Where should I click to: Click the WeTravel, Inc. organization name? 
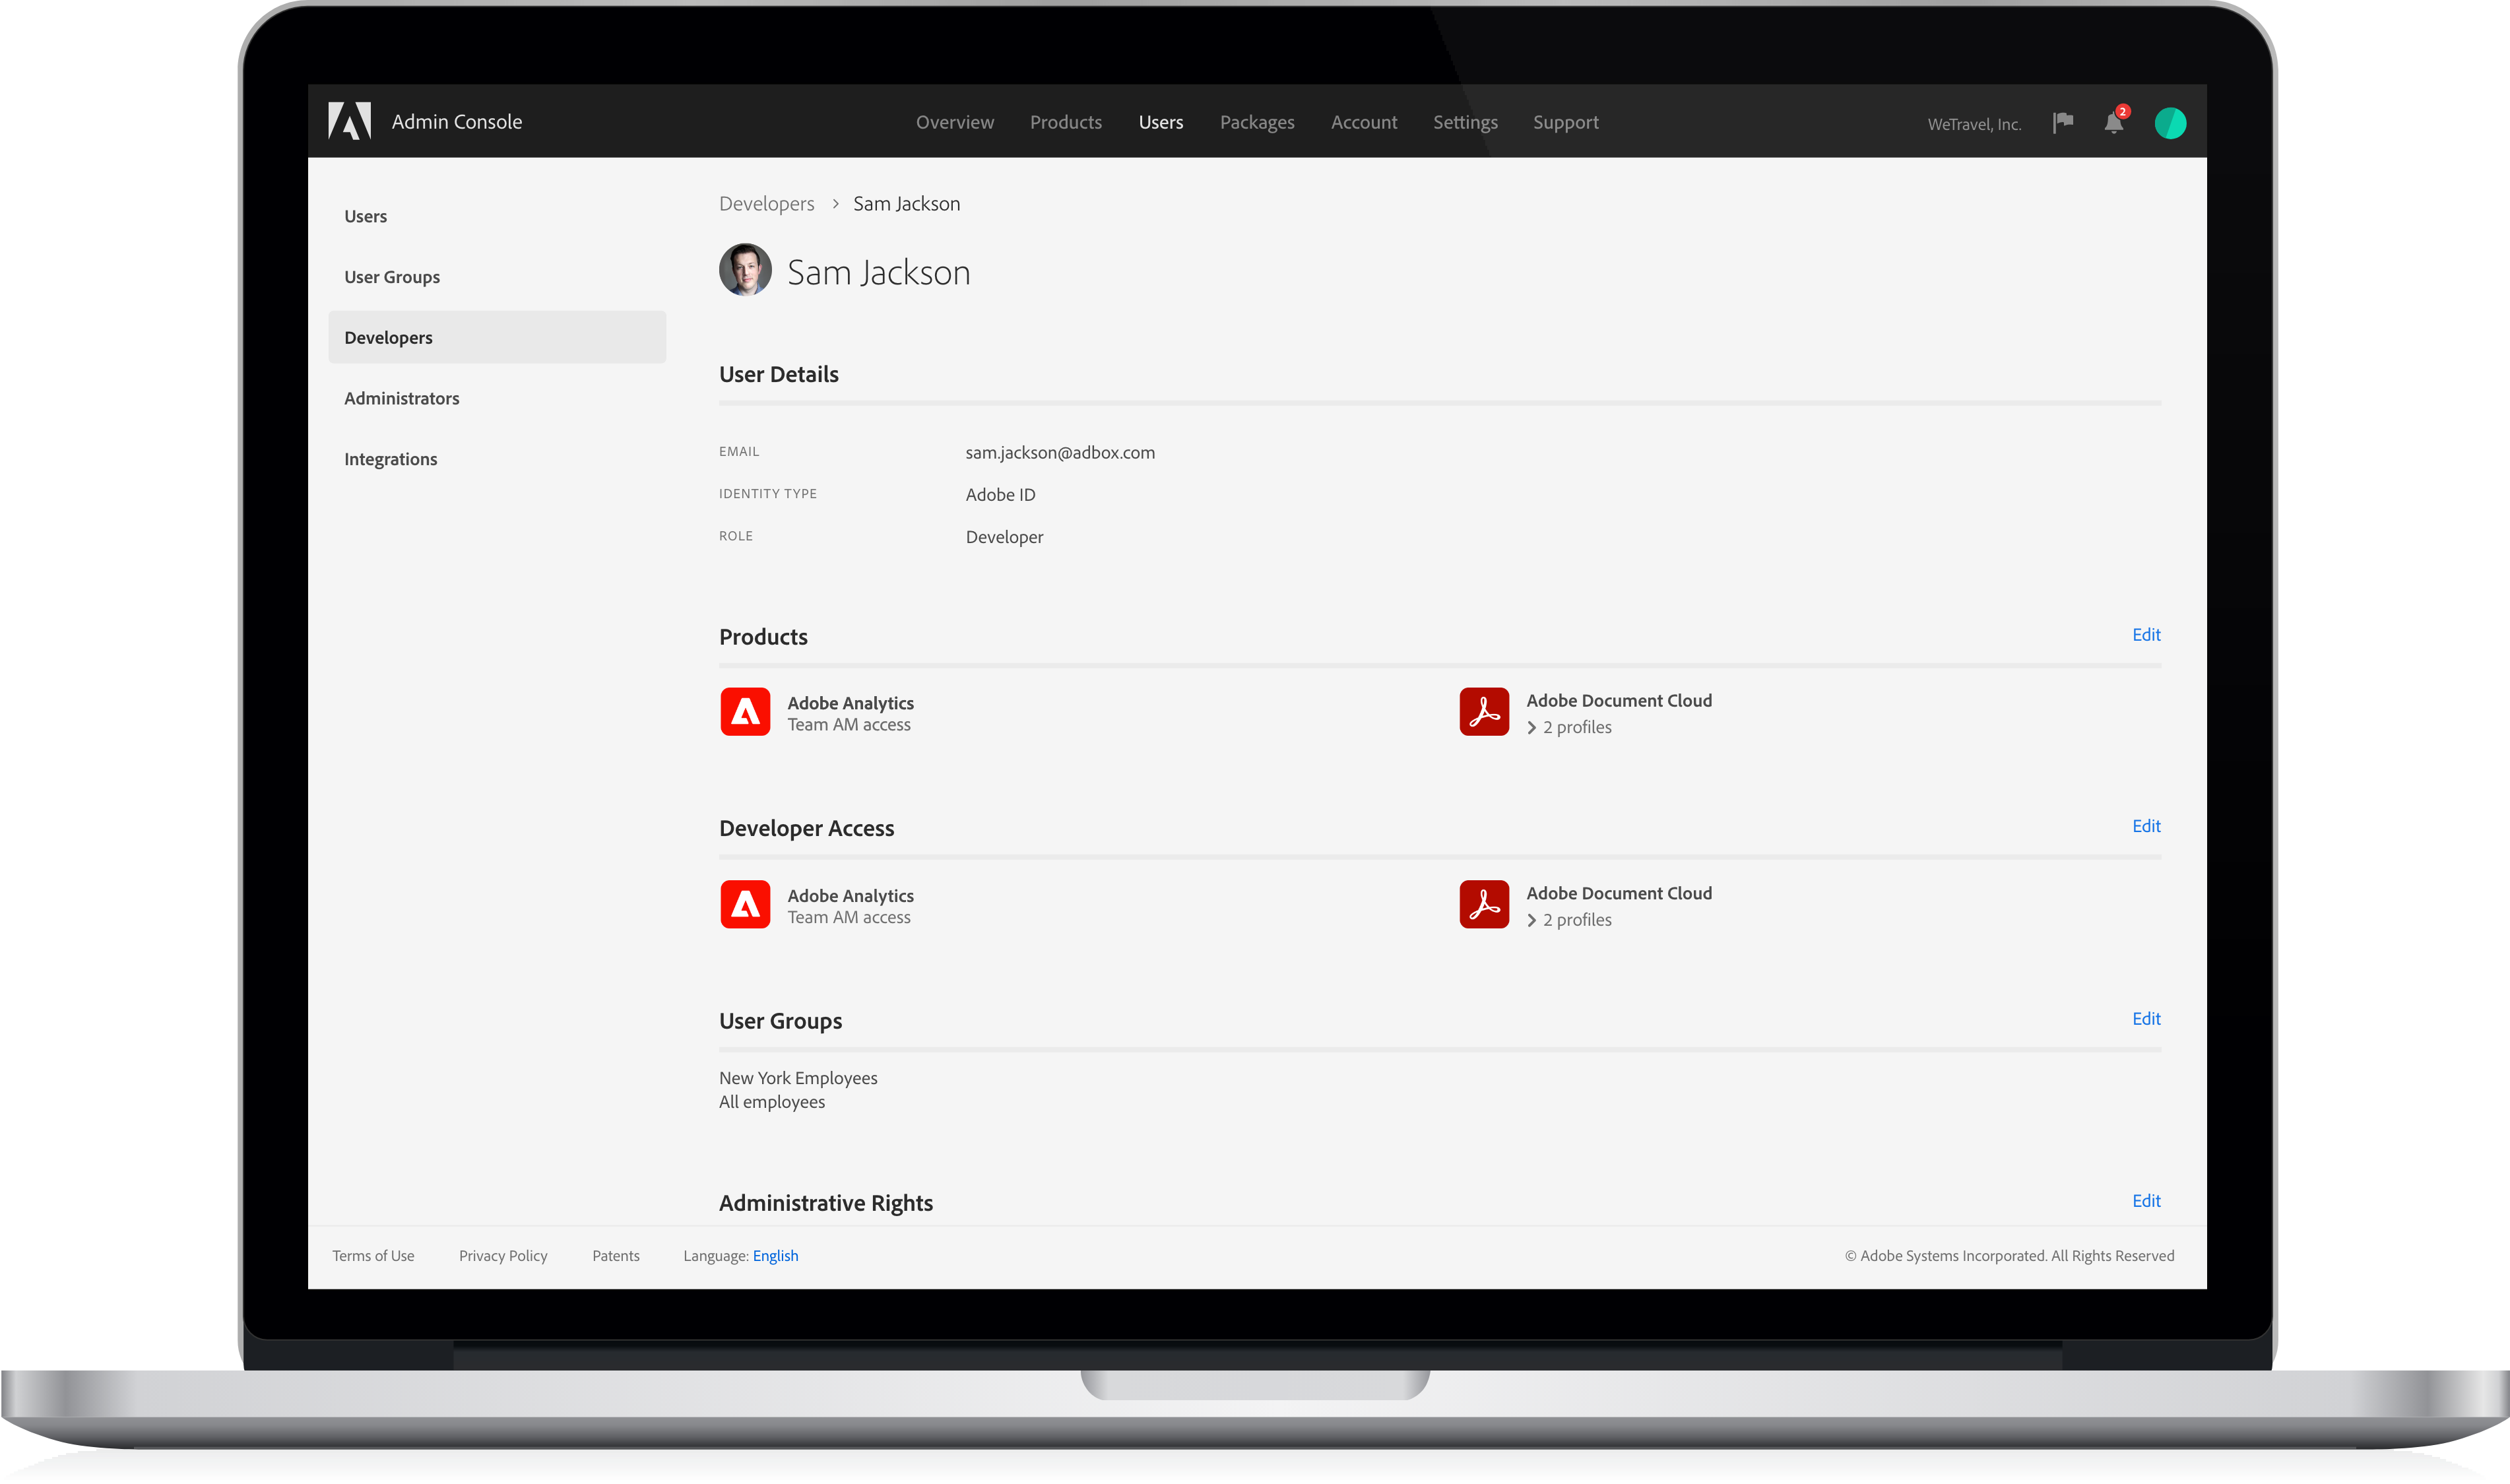1974,124
